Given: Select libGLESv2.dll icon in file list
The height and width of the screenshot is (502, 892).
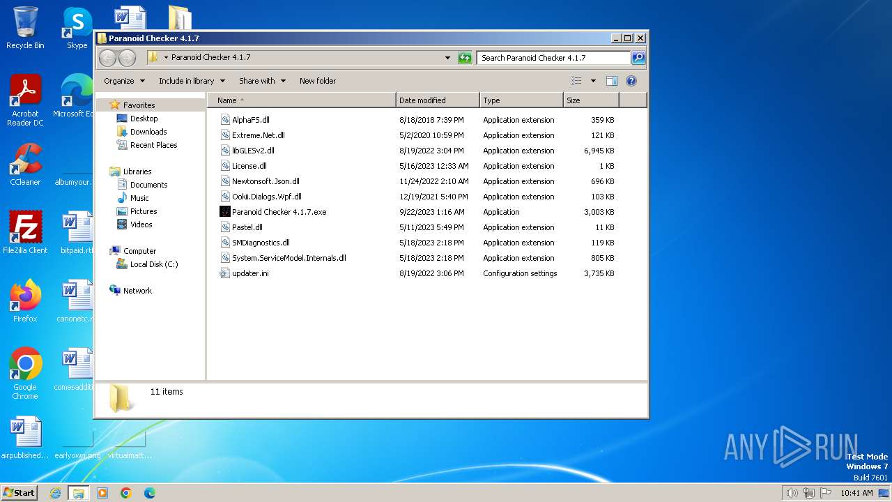Looking at the screenshot, I should [225, 151].
